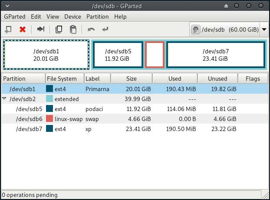The width and height of the screenshot is (270, 200).
Task: Click the podaci label cell
Action: click(94, 109)
